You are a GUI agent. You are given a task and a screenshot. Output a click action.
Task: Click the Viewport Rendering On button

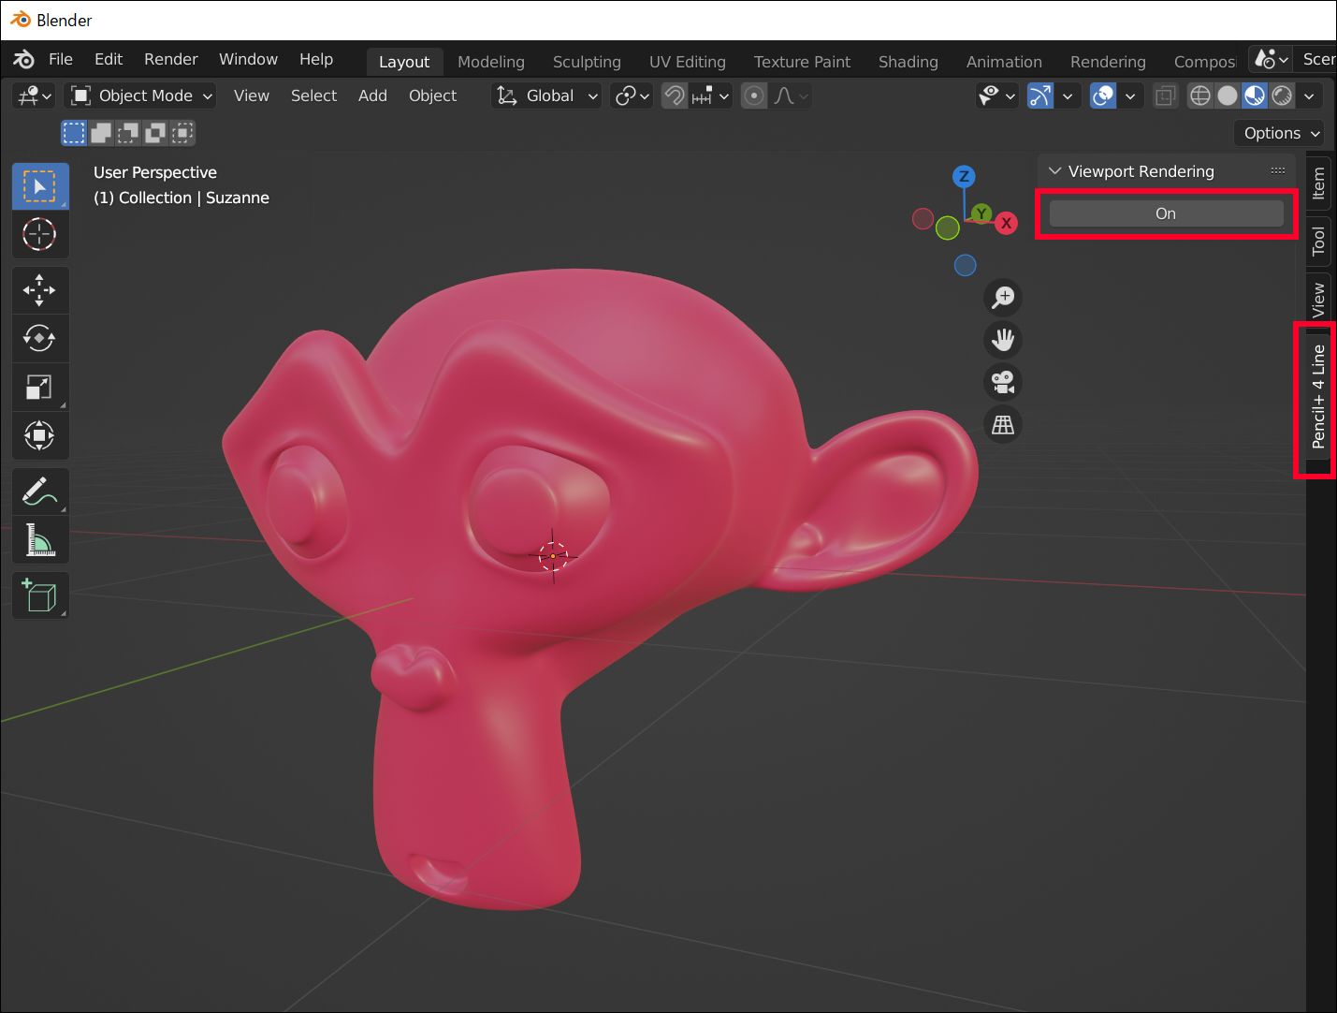click(x=1166, y=213)
